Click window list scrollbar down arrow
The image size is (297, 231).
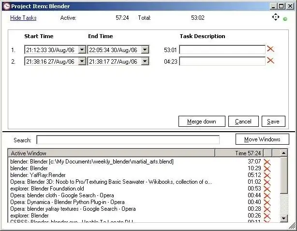coord(284,218)
